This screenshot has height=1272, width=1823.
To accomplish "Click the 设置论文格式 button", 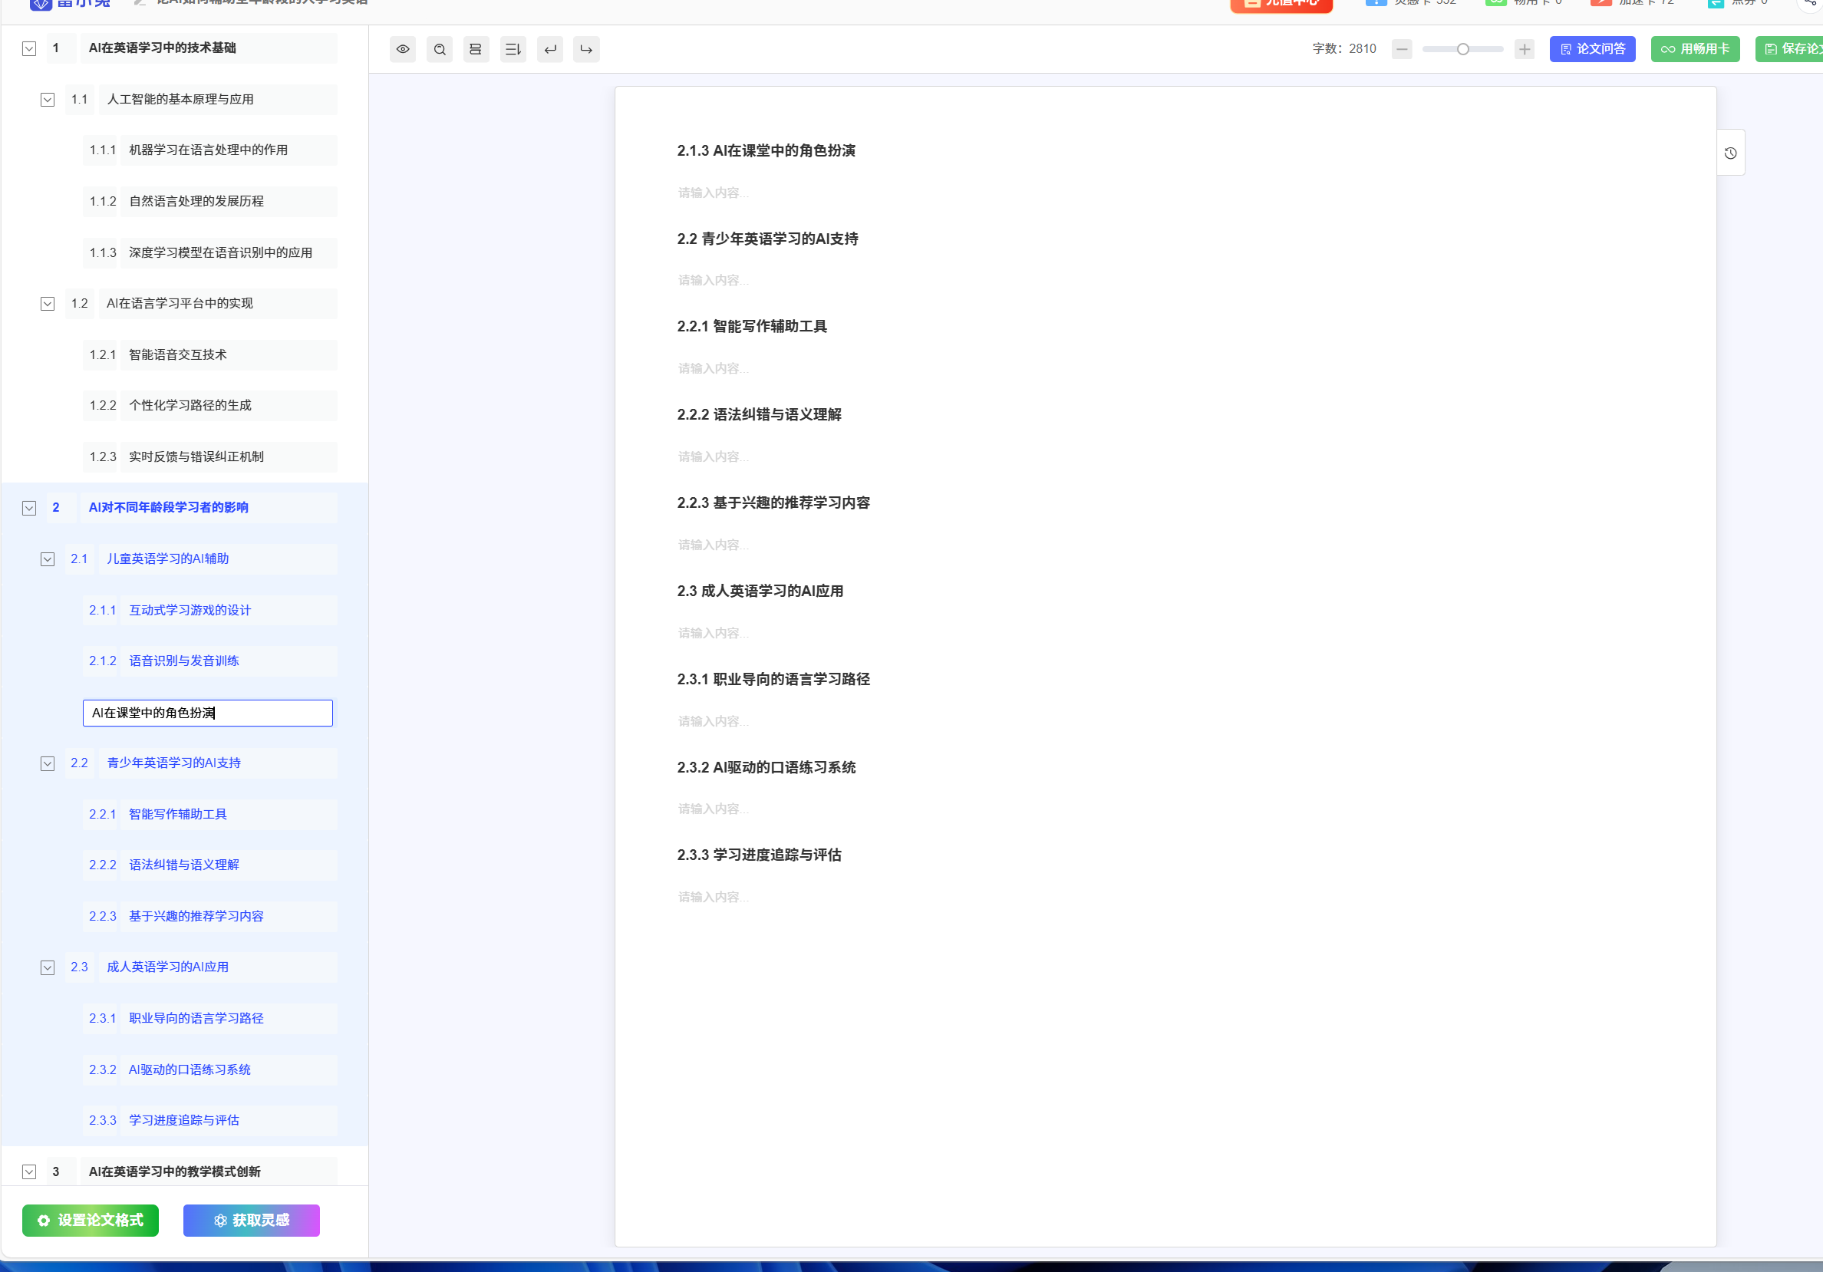I will coord(91,1221).
